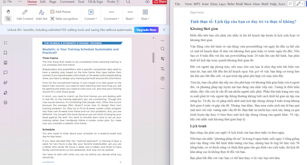This screenshot has height=165, width=307.
Task: Switch to the Home tab in PDF editor
Action: [x=32, y=2]
